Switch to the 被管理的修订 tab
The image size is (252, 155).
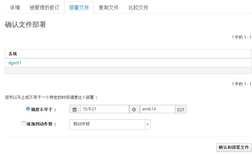click(44, 7)
